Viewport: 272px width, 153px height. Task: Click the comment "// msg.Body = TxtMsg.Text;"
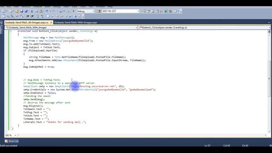click(x=42, y=80)
